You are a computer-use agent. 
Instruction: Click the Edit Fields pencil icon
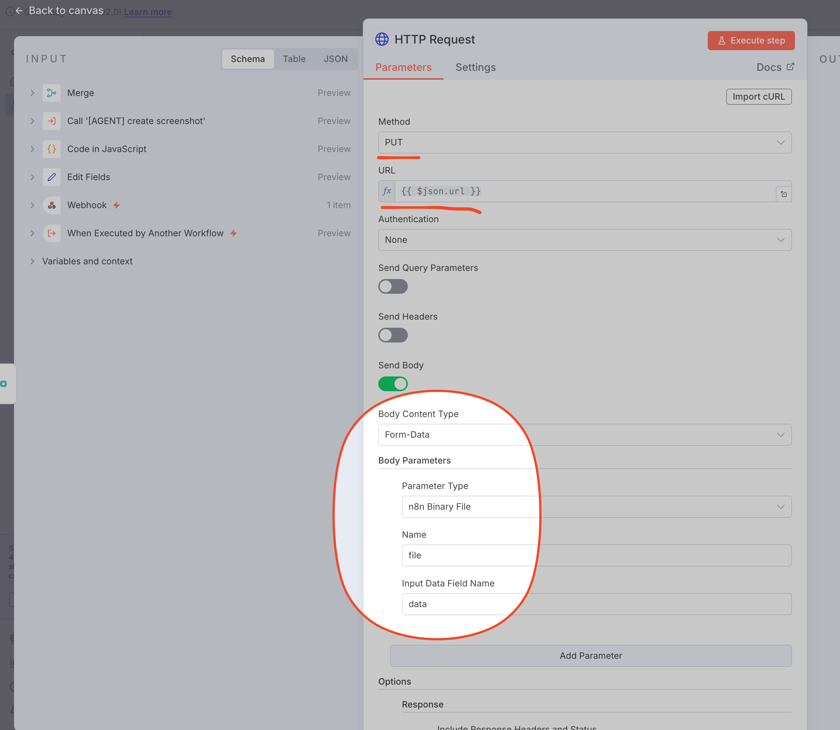[51, 177]
